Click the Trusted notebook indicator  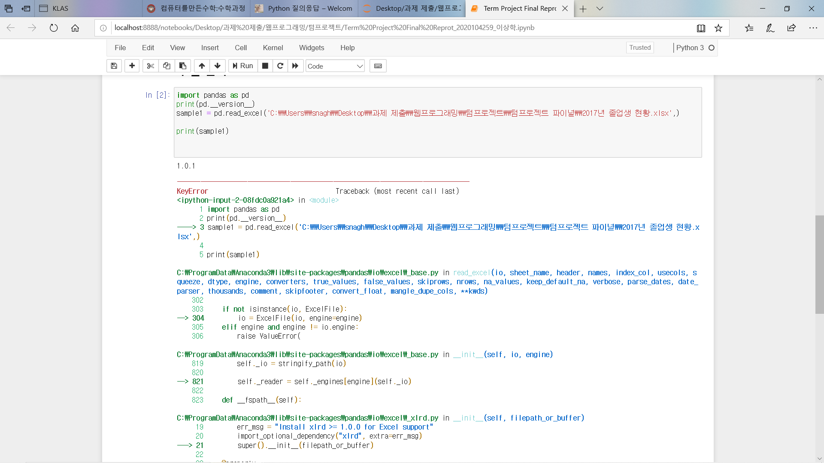coord(640,48)
